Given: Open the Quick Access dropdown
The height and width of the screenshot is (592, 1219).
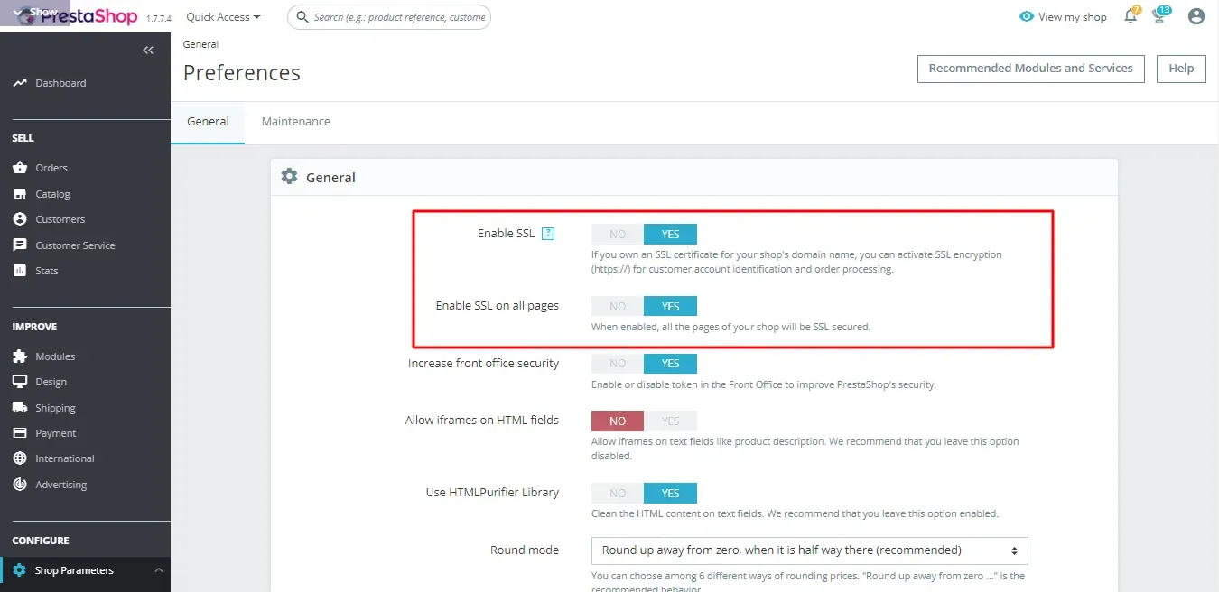Looking at the screenshot, I should [x=223, y=17].
